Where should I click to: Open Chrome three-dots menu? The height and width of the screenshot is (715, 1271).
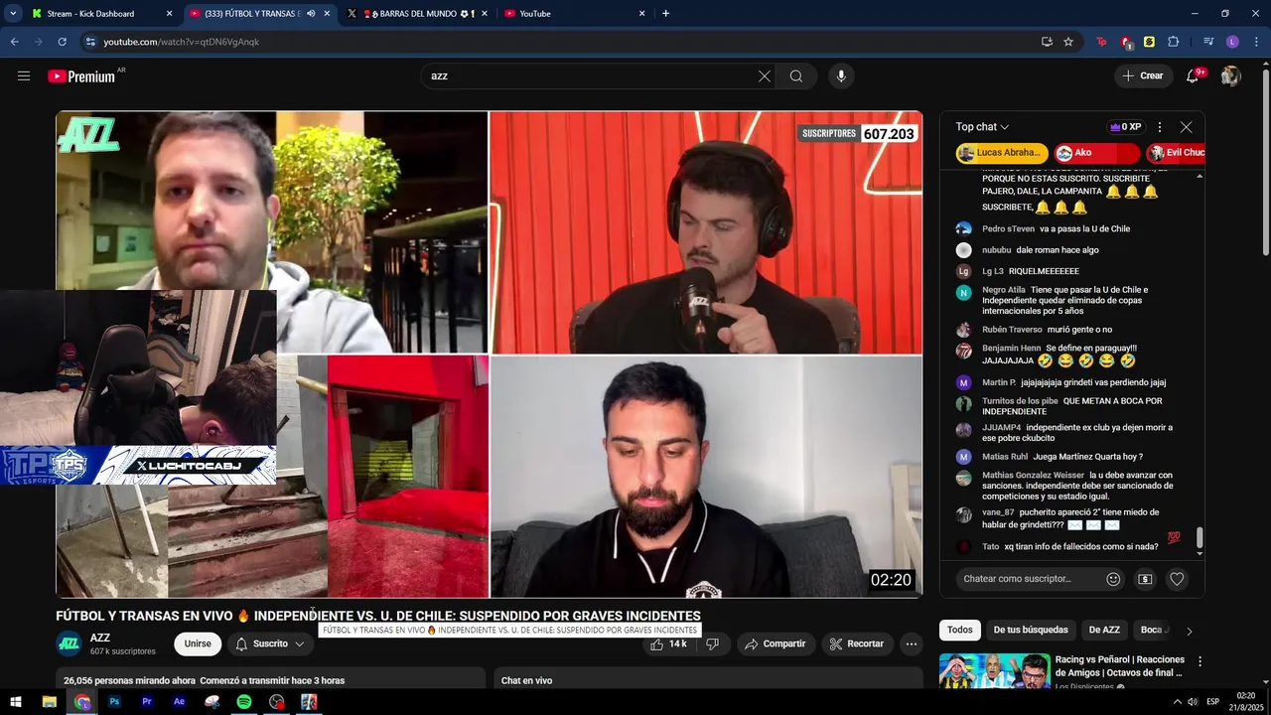[x=1256, y=42]
